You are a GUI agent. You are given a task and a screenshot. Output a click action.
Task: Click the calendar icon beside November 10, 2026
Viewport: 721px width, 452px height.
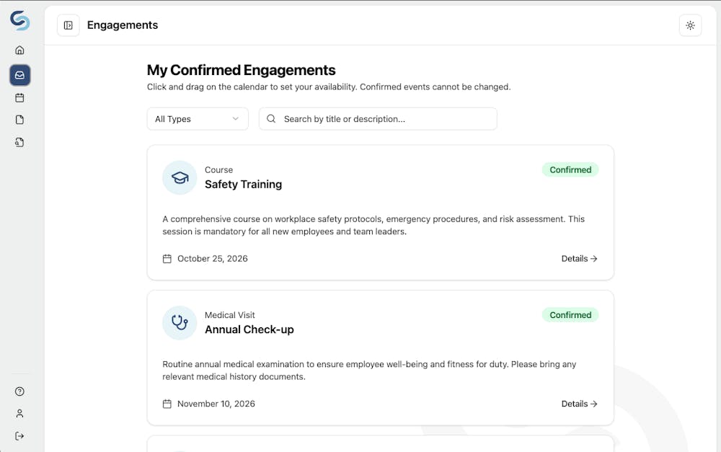[167, 404]
